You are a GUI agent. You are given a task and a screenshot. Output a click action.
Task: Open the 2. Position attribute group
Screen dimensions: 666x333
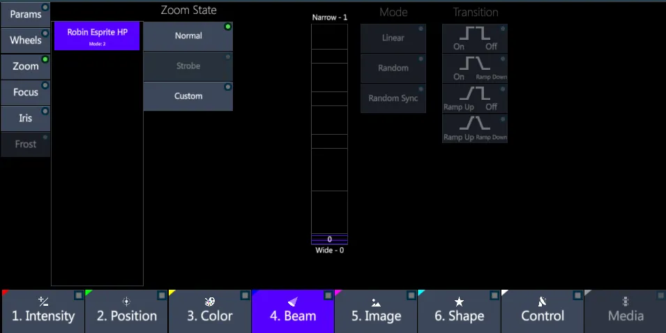(x=126, y=311)
